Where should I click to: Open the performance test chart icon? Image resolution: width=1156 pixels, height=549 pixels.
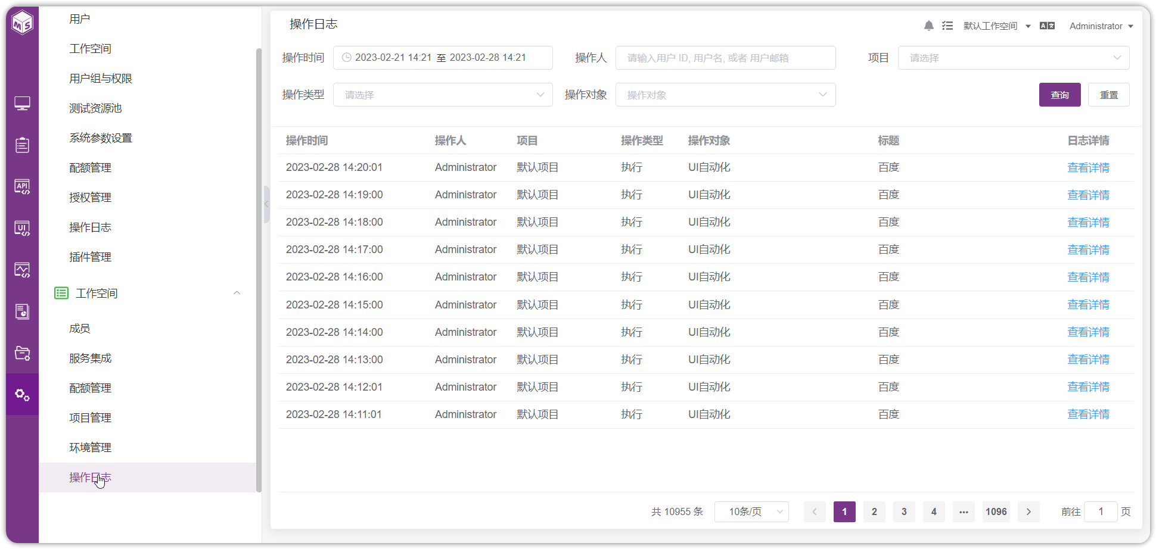23,270
